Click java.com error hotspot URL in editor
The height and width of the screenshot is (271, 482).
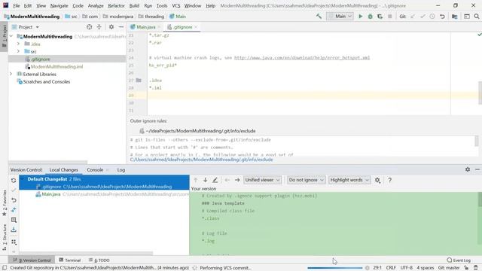[302, 58]
